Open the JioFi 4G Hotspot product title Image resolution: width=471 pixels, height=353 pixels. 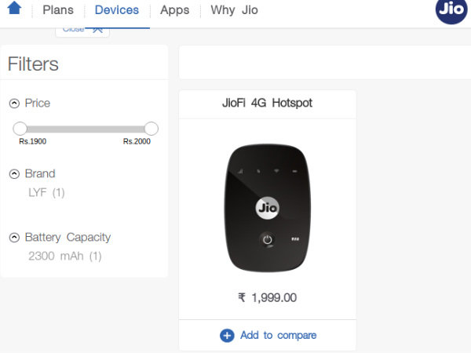(267, 104)
